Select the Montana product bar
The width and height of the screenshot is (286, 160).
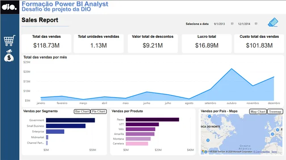coord(138,139)
